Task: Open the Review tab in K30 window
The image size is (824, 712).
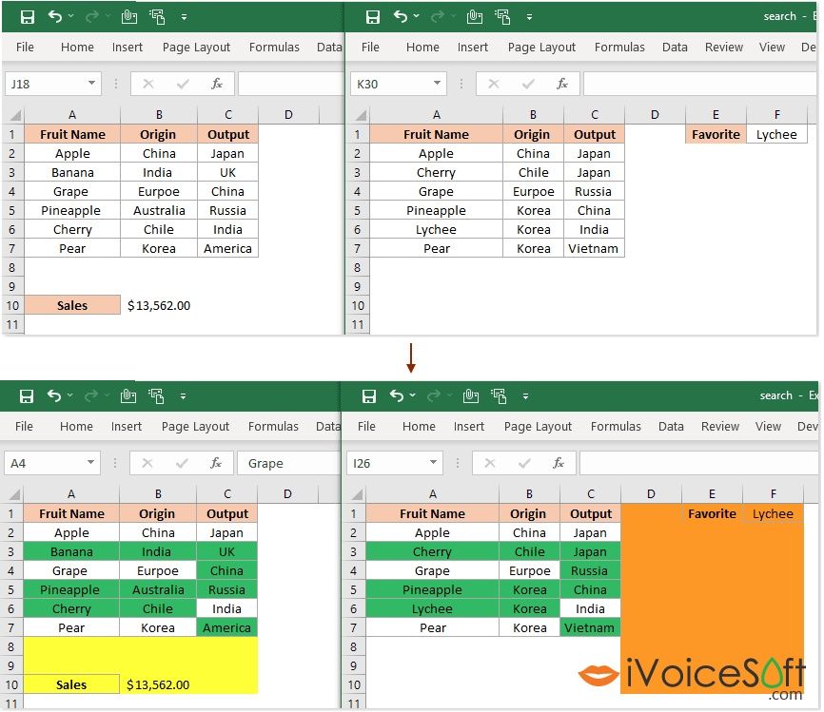Action: pyautogui.click(x=724, y=48)
